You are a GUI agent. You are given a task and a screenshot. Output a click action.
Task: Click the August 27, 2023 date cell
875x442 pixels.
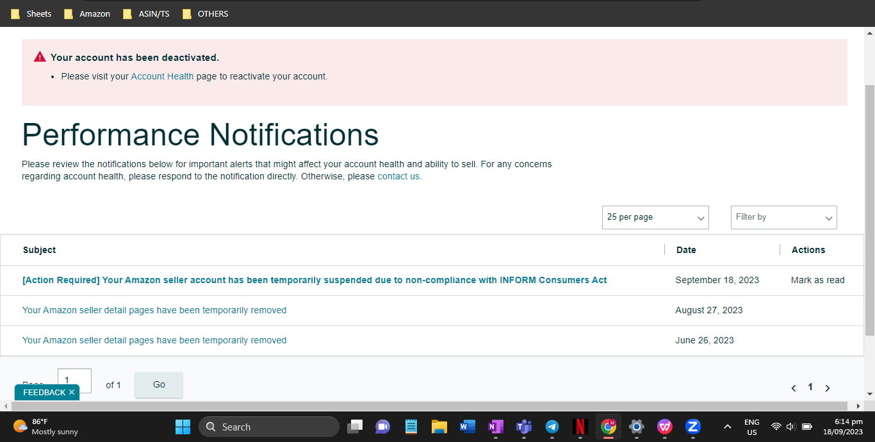[709, 310]
